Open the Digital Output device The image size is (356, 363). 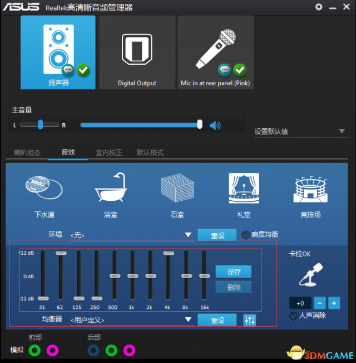(x=137, y=52)
